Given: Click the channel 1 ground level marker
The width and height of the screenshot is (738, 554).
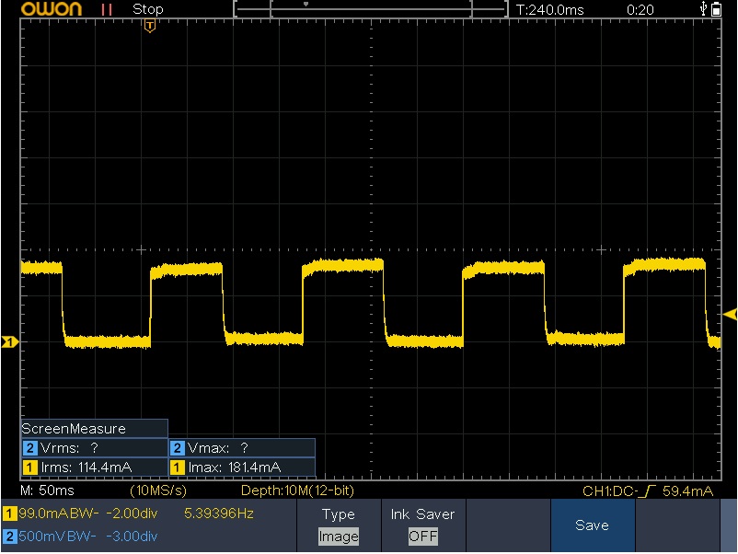Looking at the screenshot, I should pos(8,342).
